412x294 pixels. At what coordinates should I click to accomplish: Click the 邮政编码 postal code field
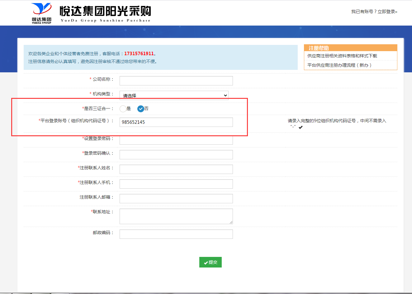point(176,234)
